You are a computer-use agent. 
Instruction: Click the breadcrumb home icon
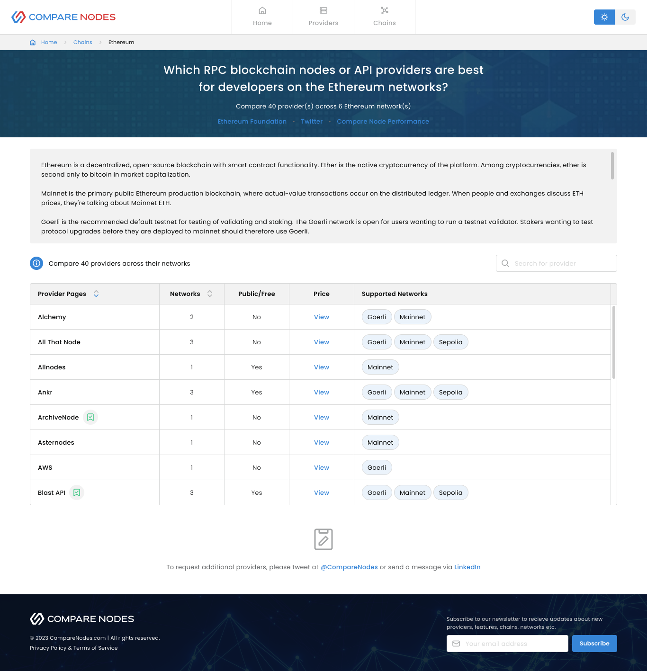pyautogui.click(x=33, y=42)
